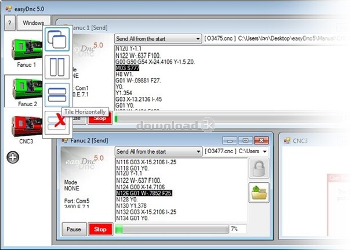Viewport: 352px width, 250px height.
Task: Select line N128 Y0.
Action: point(127,200)
